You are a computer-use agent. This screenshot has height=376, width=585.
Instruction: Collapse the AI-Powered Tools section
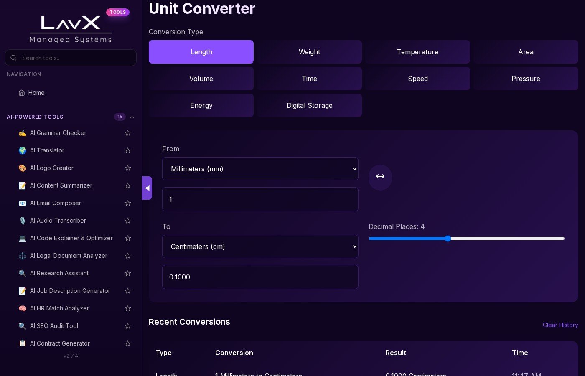pyautogui.click(x=132, y=117)
